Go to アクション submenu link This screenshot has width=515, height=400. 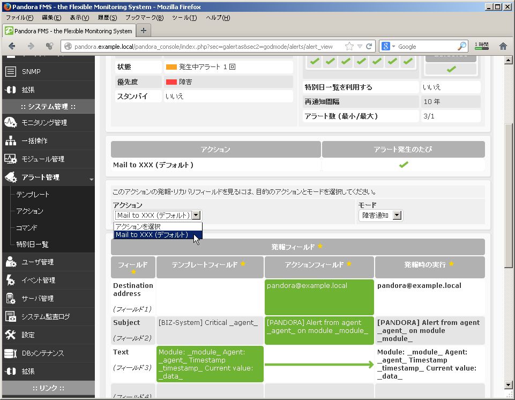coord(29,211)
